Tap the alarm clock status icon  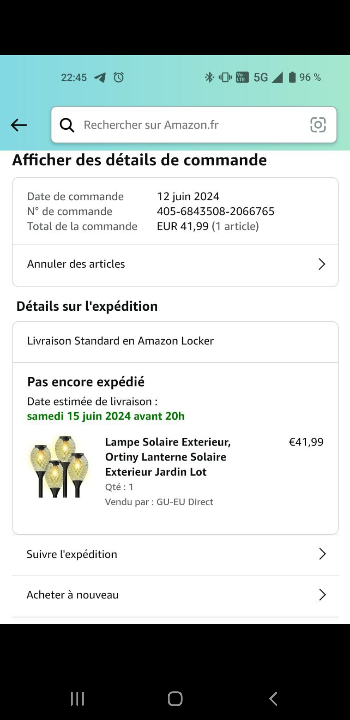(x=119, y=78)
